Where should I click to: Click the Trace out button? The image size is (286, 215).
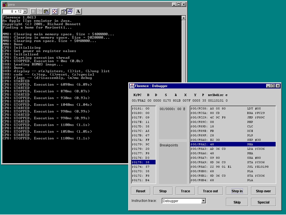pos(210,191)
